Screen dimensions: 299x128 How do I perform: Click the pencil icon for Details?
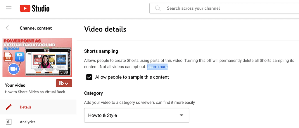9,107
